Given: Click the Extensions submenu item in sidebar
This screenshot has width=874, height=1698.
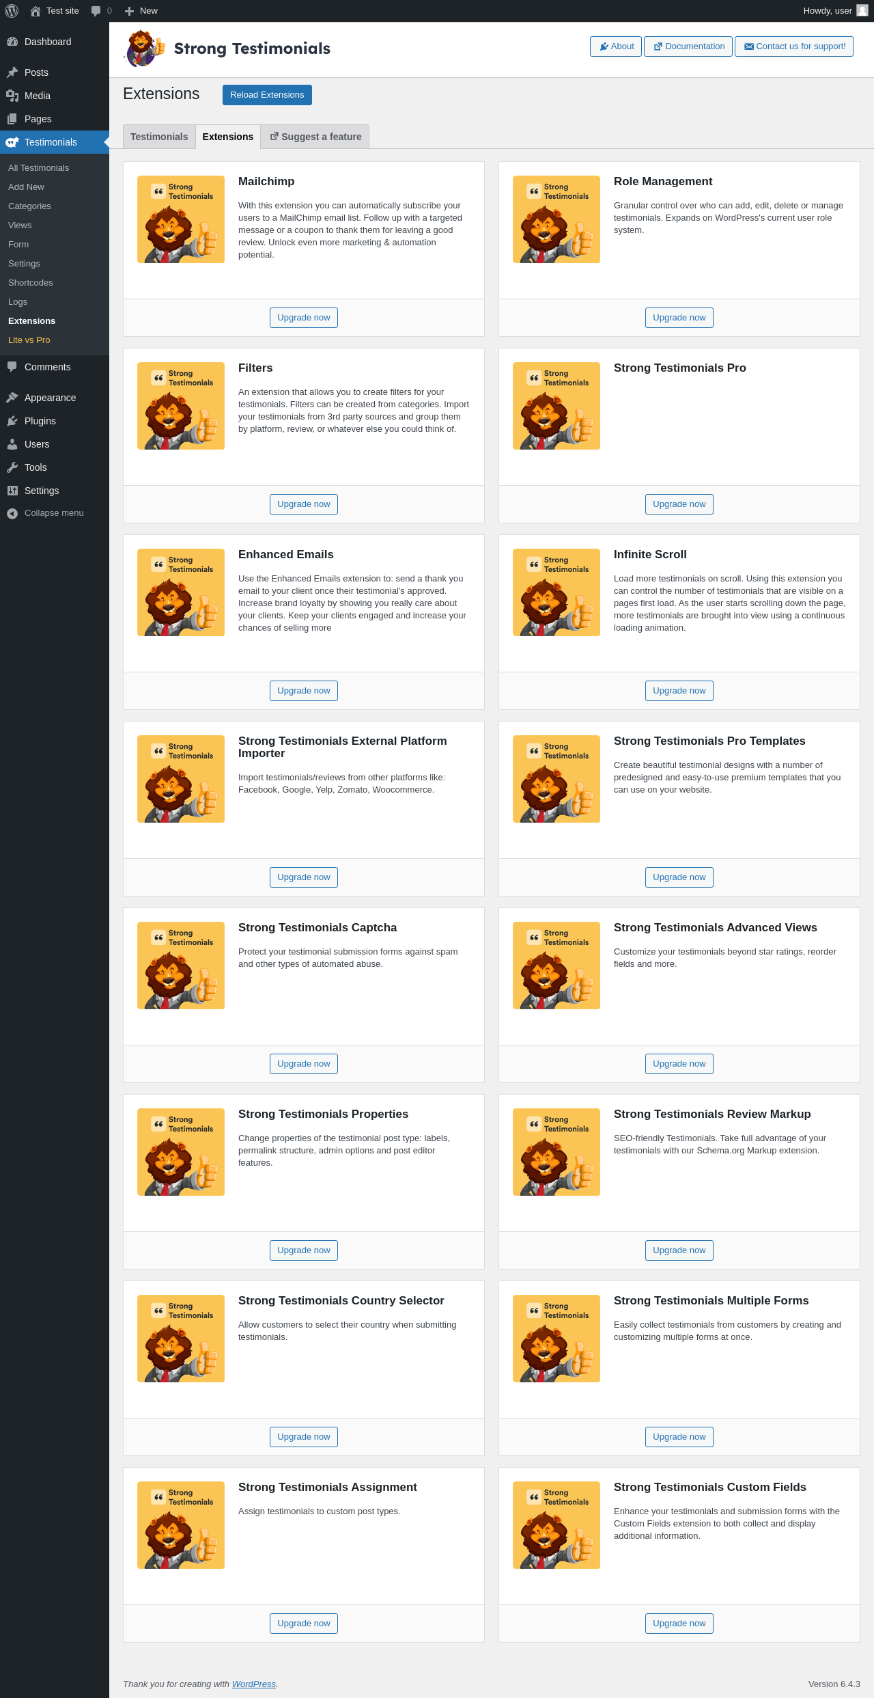Looking at the screenshot, I should point(55,321).
